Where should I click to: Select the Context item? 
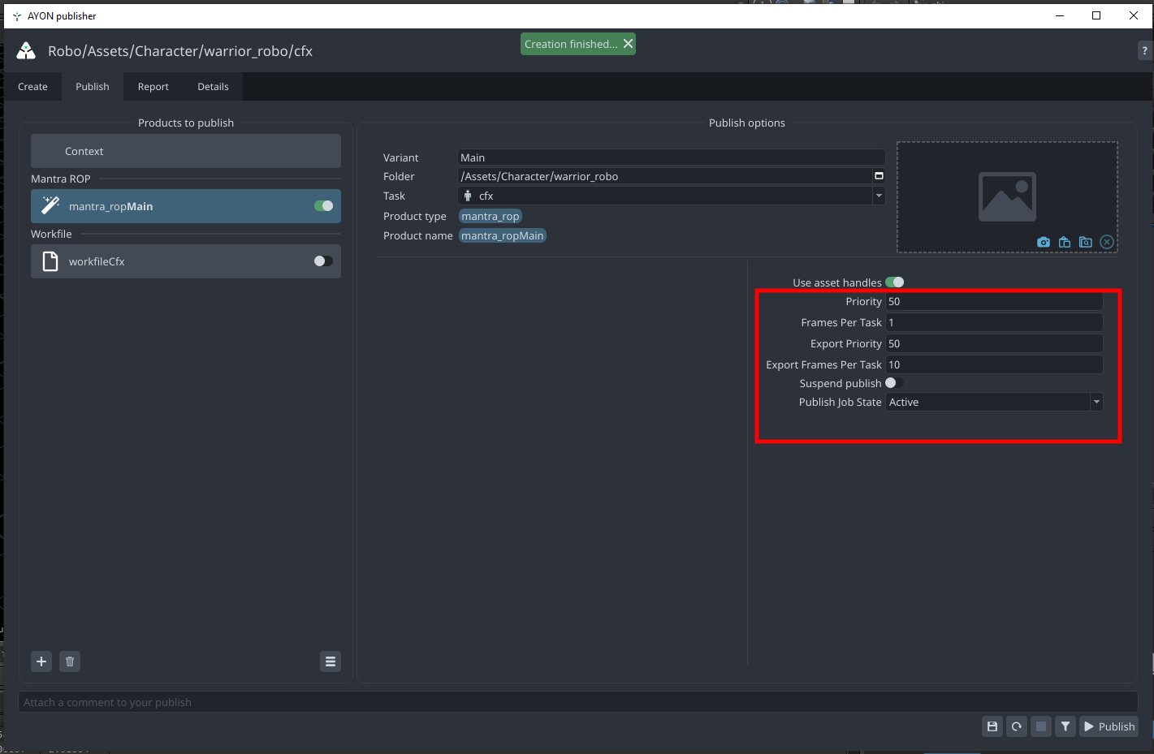point(186,151)
